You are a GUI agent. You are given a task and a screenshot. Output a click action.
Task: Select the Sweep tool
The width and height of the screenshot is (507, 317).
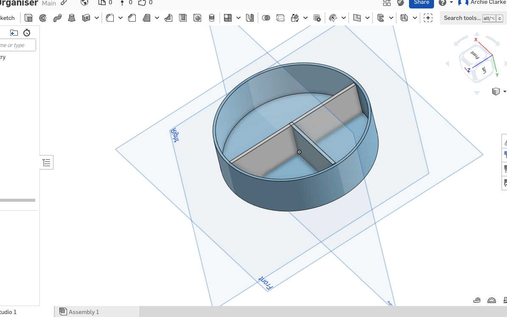57,18
